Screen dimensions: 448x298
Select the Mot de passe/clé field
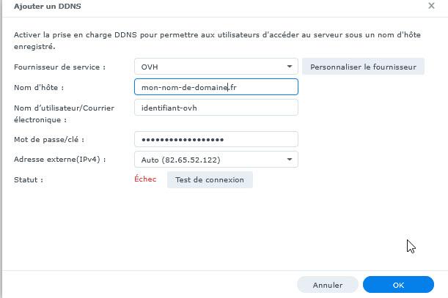[216, 139]
